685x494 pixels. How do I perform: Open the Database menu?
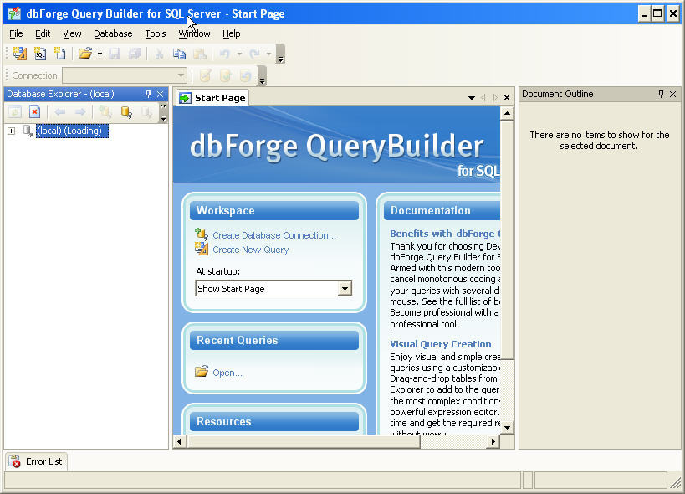[x=113, y=33]
